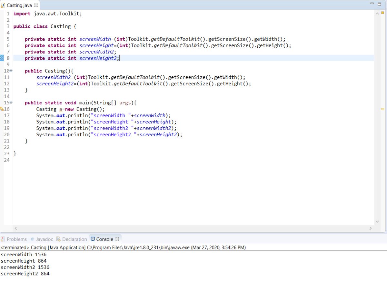Image resolution: width=387 pixels, height=281 pixels.
Task: Open the Problems view tab
Action: [14, 239]
